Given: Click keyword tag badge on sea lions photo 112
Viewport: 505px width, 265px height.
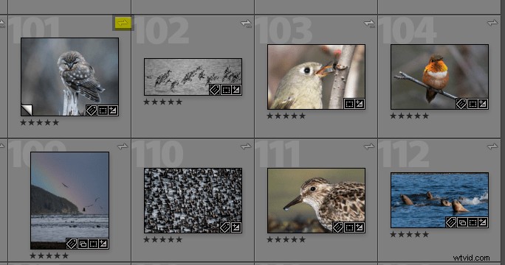Looking at the screenshot, I should point(451,222).
